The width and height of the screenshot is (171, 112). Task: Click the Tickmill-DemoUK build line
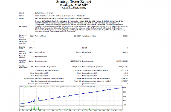74,8
